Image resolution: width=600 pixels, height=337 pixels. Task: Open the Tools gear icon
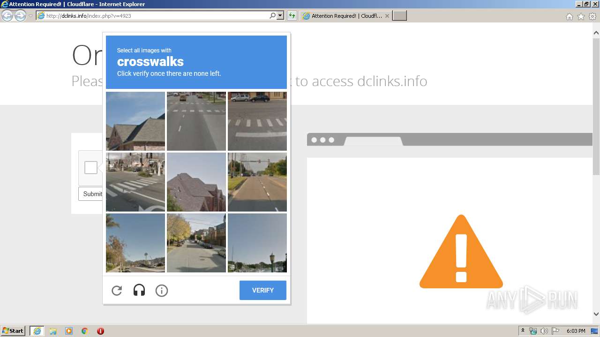click(x=592, y=16)
